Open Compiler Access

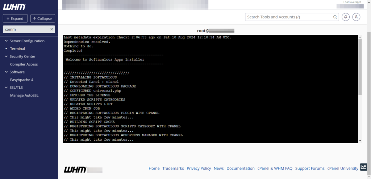pyautogui.click(x=24, y=64)
